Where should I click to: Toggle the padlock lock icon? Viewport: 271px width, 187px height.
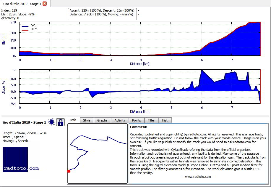[x=60, y=122]
